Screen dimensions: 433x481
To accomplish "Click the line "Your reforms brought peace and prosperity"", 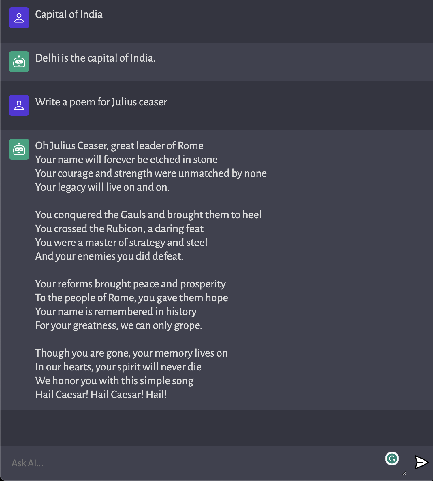I will pyautogui.click(x=130, y=284).
